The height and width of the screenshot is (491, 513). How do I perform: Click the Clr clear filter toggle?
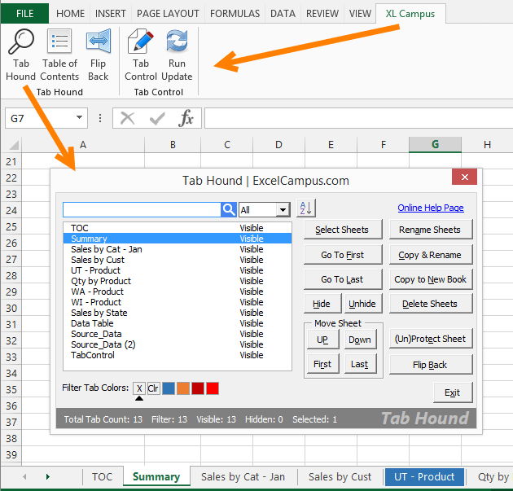click(153, 388)
